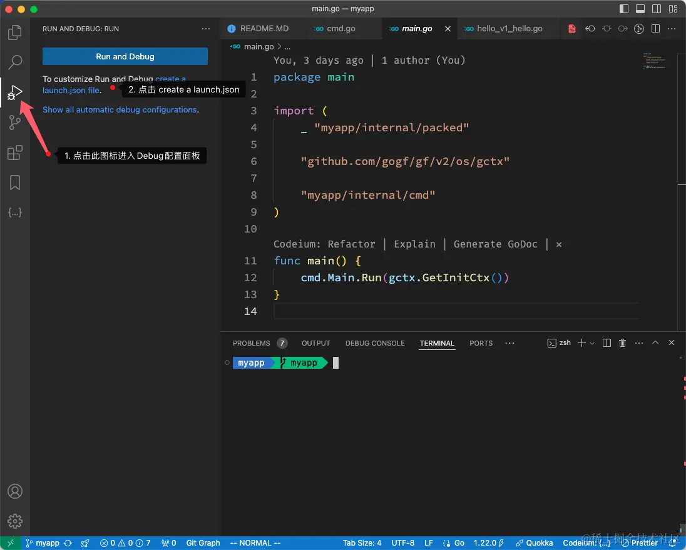The image size is (686, 550).
Task: Click the Run and Debug button
Action: point(125,56)
